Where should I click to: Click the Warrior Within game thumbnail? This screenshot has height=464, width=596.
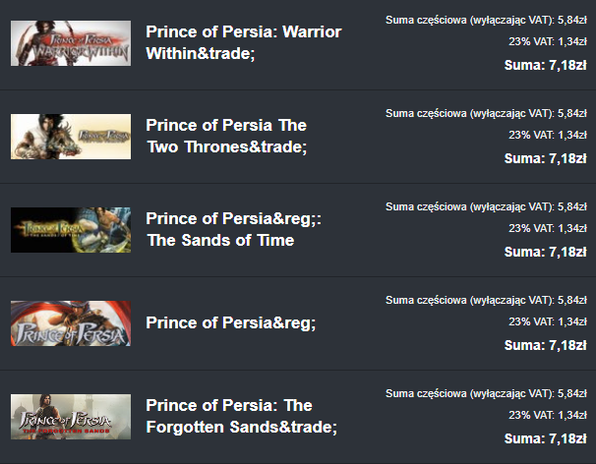pos(70,43)
